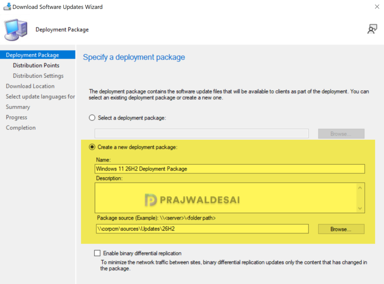Screen dimensions: 384x284
Task: Click the 'Name:' label
Action: pos(103,160)
